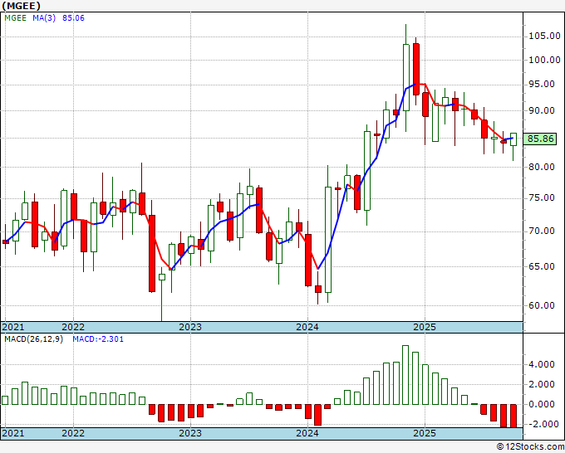The image size is (565, 453).
Task: Click 2025 on the MACD panel timeline
Action: [425, 433]
